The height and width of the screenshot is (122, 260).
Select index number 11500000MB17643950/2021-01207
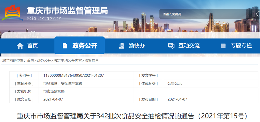73,76
